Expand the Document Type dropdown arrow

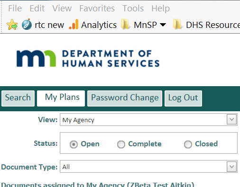pos(231,167)
